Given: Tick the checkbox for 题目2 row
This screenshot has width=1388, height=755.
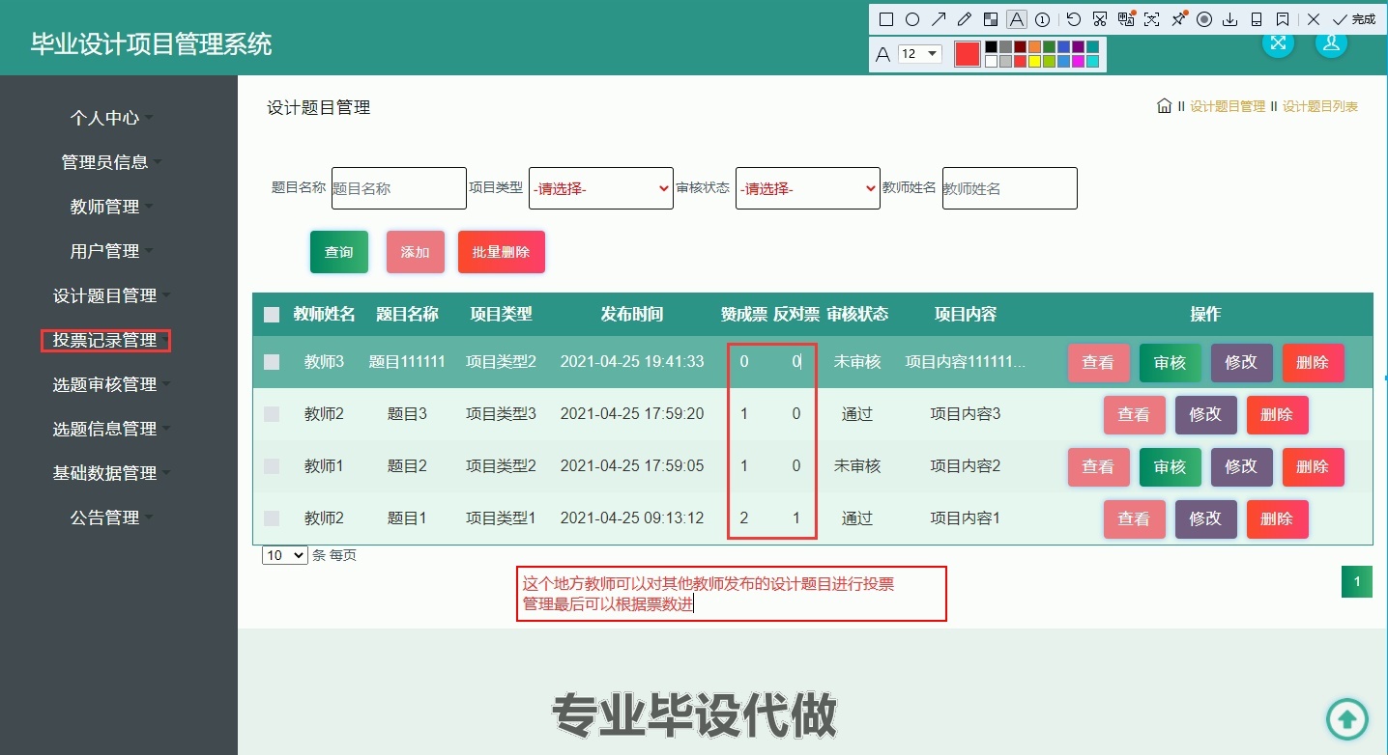Looking at the screenshot, I should (272, 466).
